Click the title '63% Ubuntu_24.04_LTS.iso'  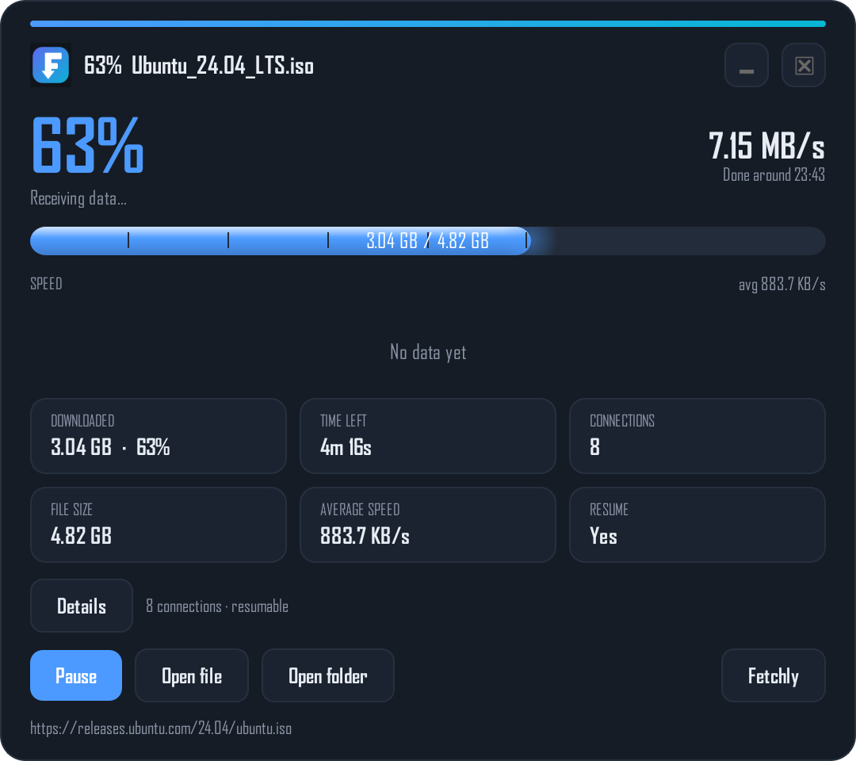(x=199, y=66)
